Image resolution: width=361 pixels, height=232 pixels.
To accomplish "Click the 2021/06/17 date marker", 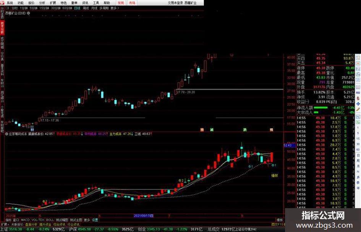I will tap(144, 216).
